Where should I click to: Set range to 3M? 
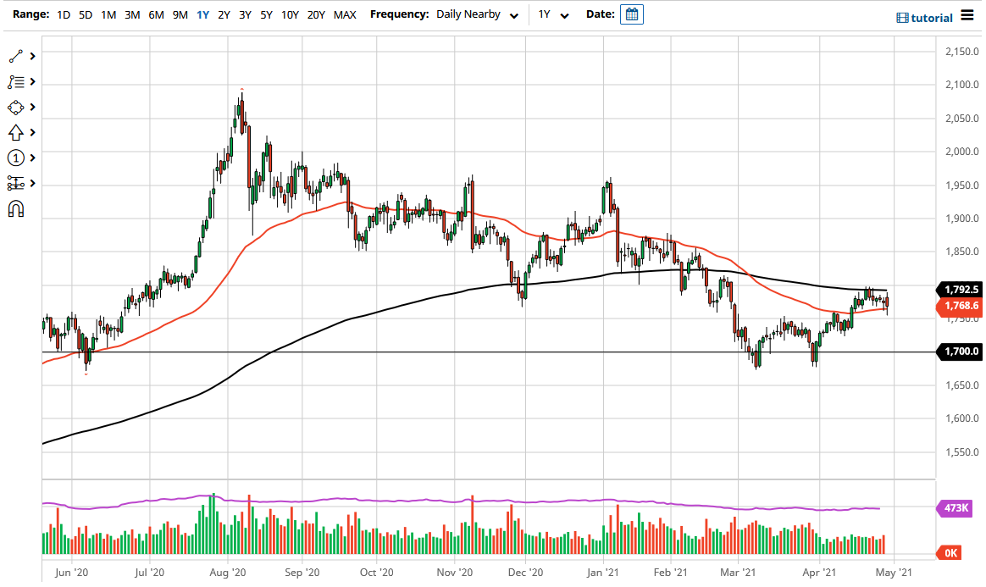[132, 14]
